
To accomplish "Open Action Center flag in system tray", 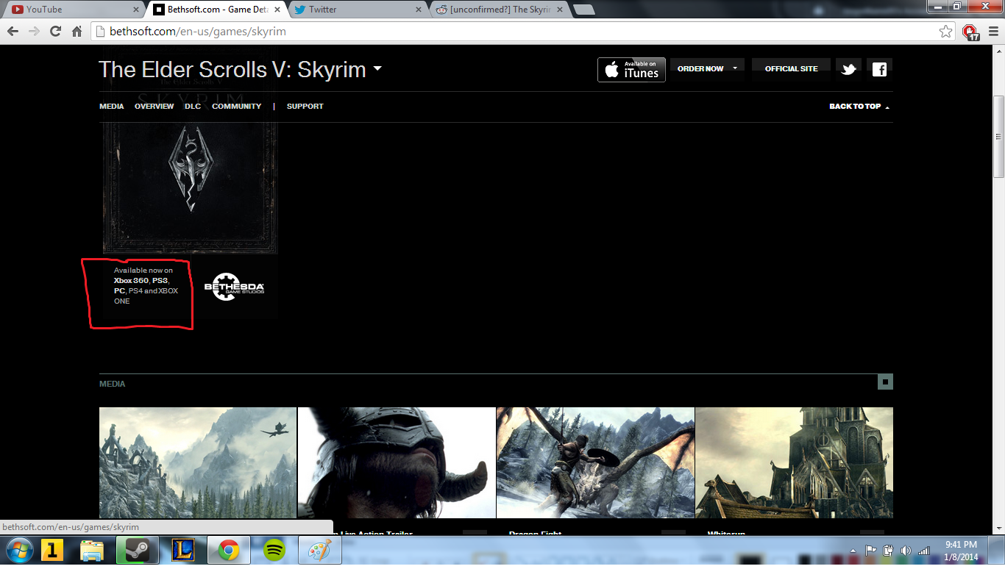I will (871, 551).
